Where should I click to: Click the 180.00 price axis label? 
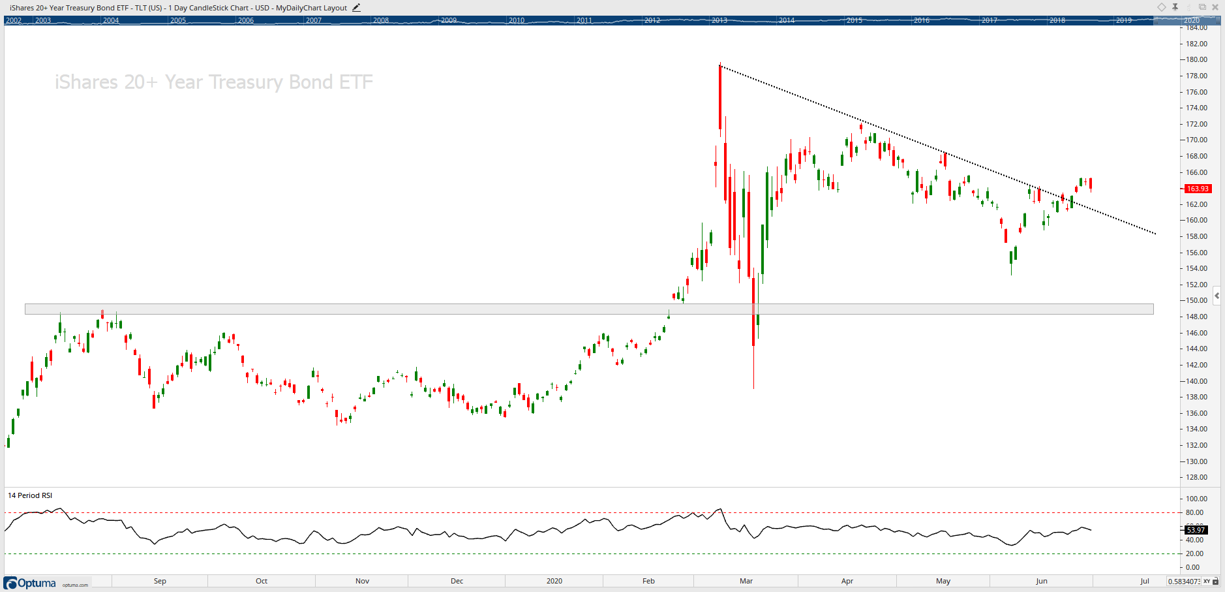[1196, 59]
